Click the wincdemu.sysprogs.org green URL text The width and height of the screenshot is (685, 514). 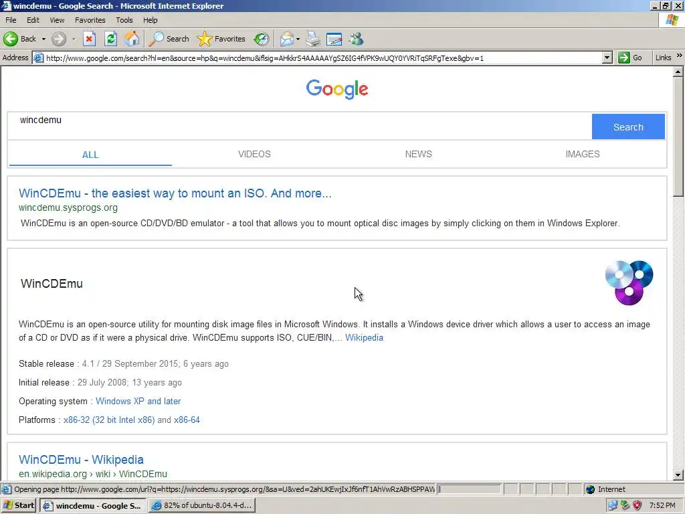[x=68, y=207]
